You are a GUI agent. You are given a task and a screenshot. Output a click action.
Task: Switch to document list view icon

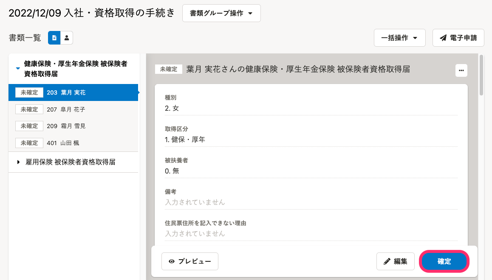(x=54, y=38)
